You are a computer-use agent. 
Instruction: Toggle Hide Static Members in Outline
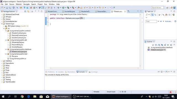point(165,45)
